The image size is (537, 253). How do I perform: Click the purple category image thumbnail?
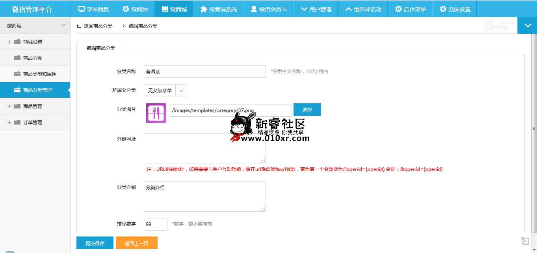point(156,113)
